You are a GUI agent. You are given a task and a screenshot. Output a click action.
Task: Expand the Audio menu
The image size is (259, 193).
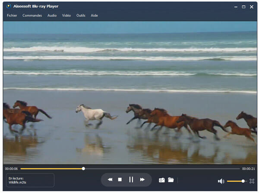coord(52,16)
